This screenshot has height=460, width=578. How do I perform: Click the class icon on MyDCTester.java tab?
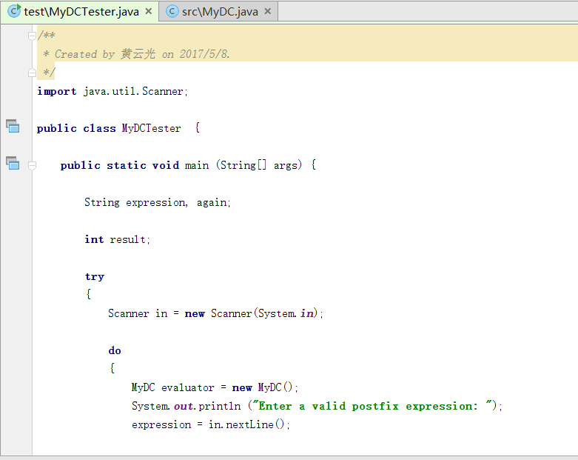14,11
